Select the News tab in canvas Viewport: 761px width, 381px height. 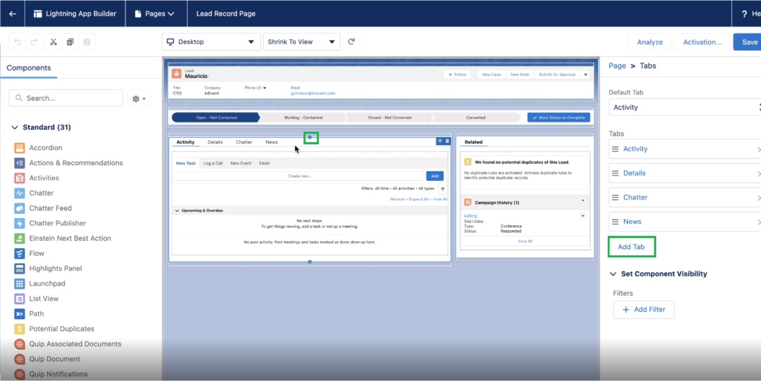[x=272, y=142]
